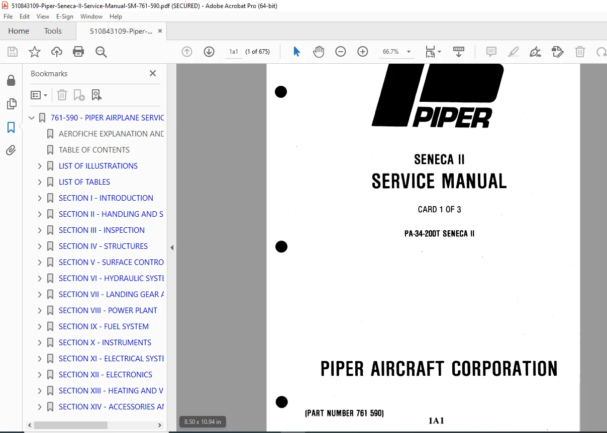Close the Bookmarks panel
This screenshot has height=433, width=607.
point(153,73)
